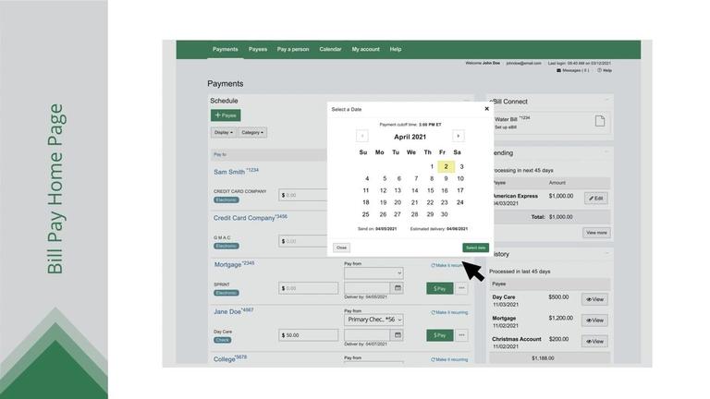The image size is (710, 399).
Task: Make College payment recurring
Action: (x=449, y=359)
